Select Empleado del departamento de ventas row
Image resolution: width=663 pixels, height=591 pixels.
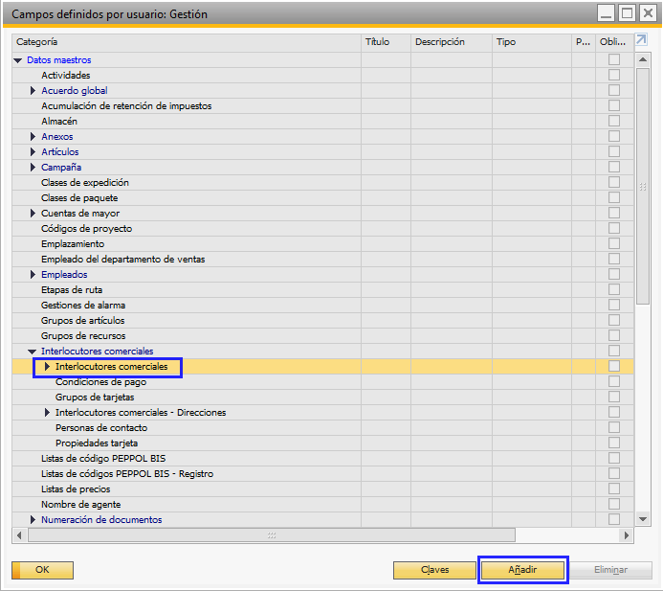322,259
